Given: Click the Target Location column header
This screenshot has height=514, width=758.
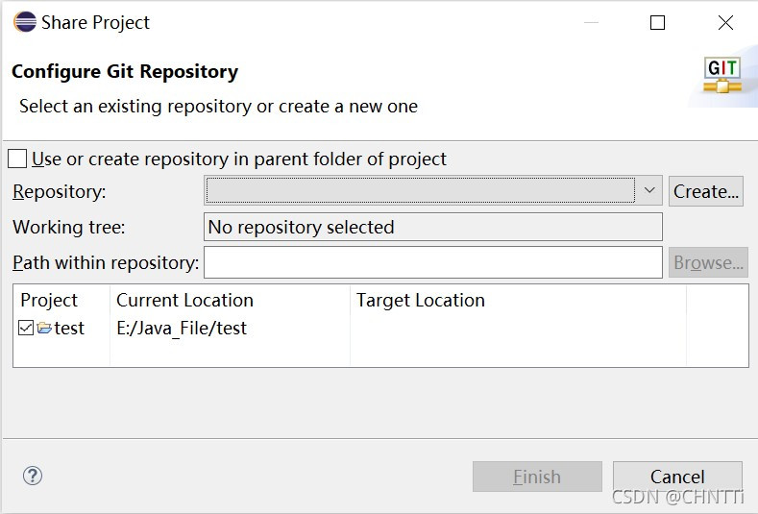Looking at the screenshot, I should coord(518,301).
